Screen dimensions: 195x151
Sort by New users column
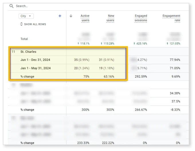point(110,18)
